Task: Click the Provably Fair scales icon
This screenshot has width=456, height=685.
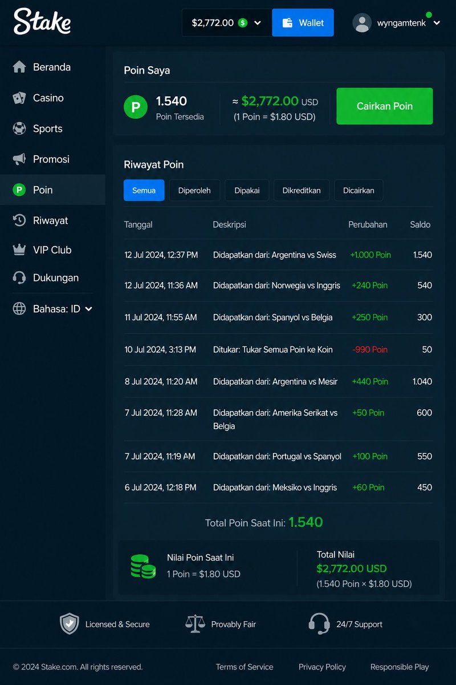Action: coord(195,624)
